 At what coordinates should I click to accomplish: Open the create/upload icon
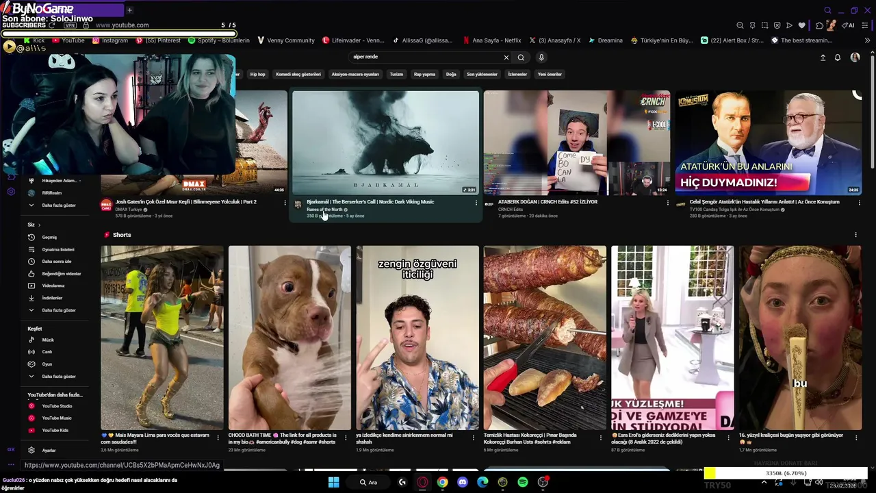point(823,58)
